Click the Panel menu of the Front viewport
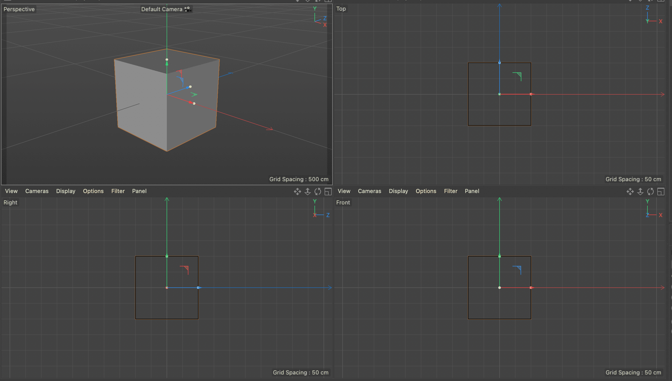 point(472,191)
